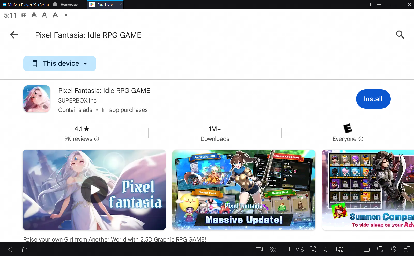
Task: Open the operation recorder icon
Action: click(273, 249)
